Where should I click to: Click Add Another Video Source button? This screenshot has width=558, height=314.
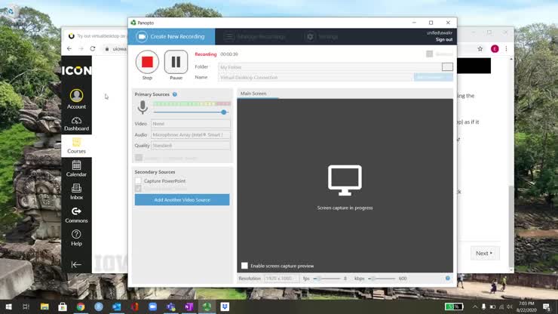click(182, 200)
